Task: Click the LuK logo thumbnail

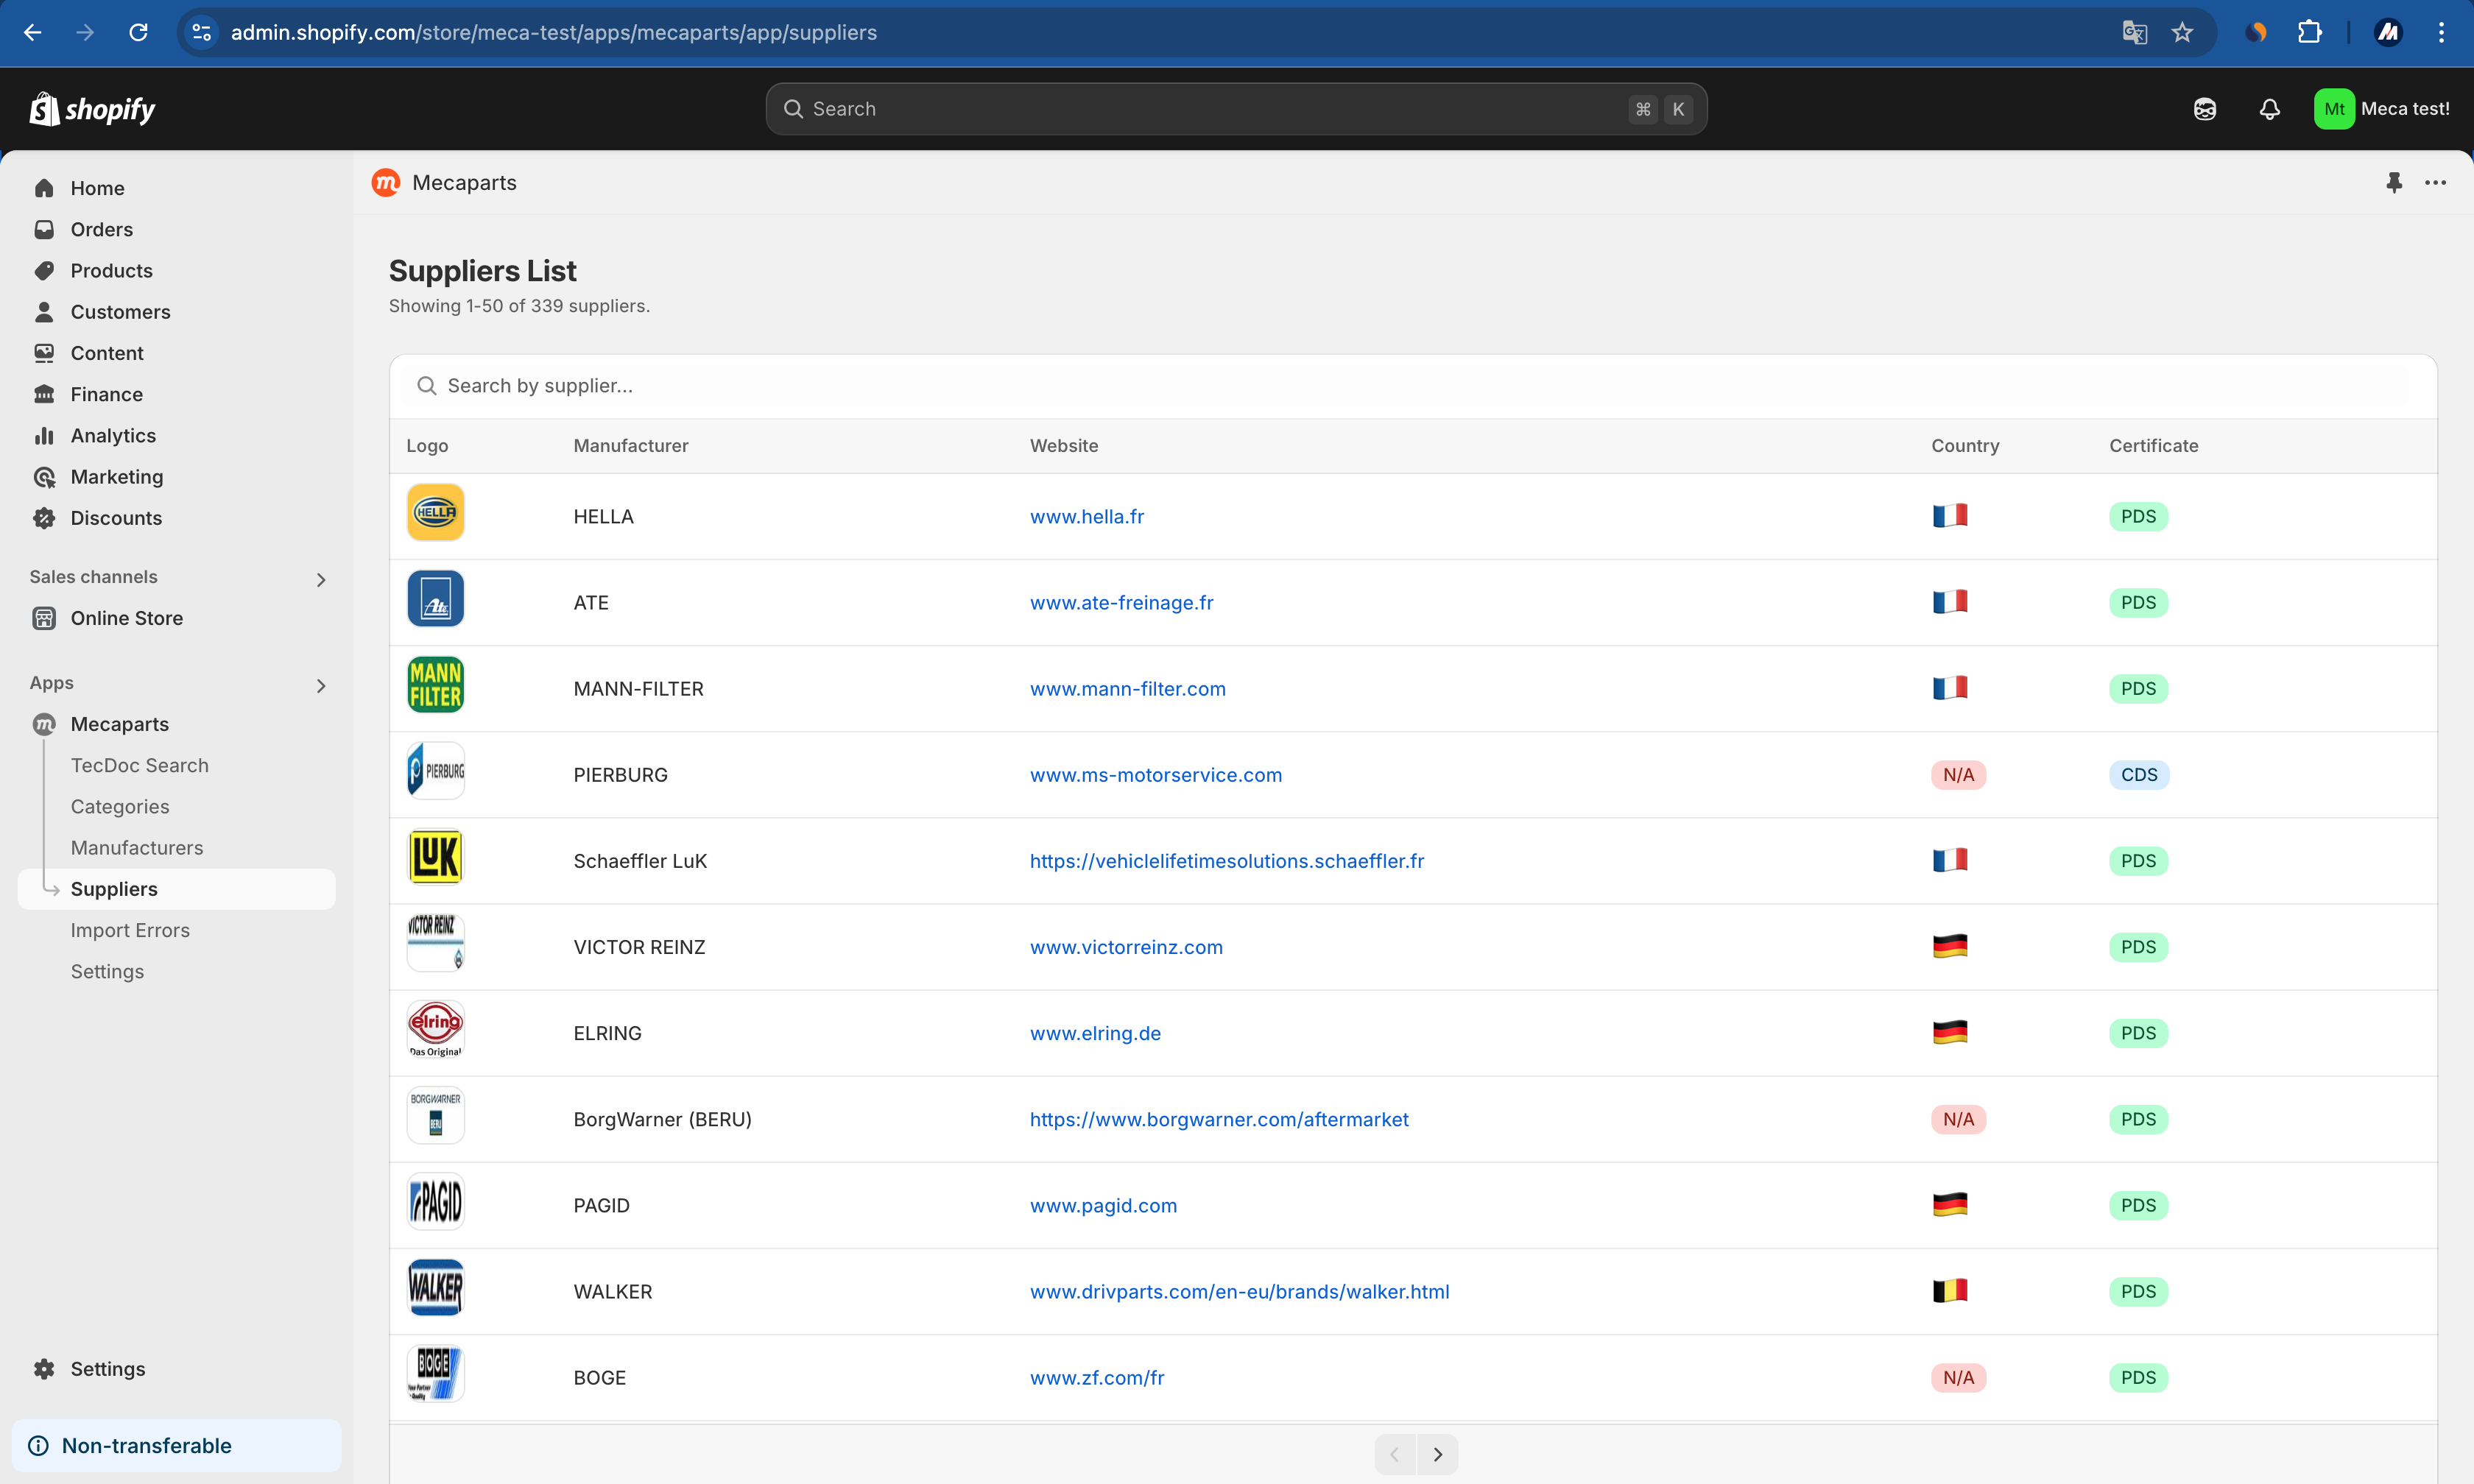Action: (x=435, y=857)
